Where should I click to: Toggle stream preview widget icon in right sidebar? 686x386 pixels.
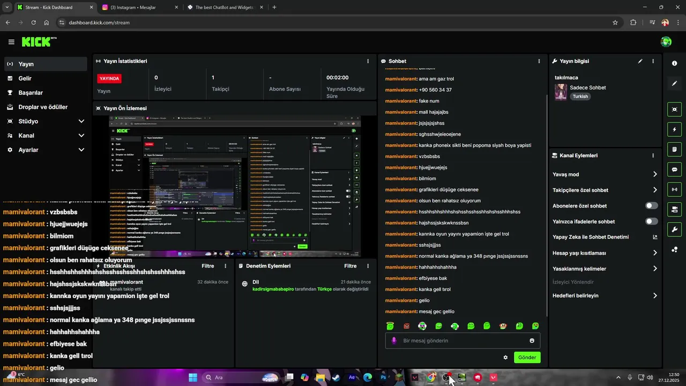(x=674, y=109)
